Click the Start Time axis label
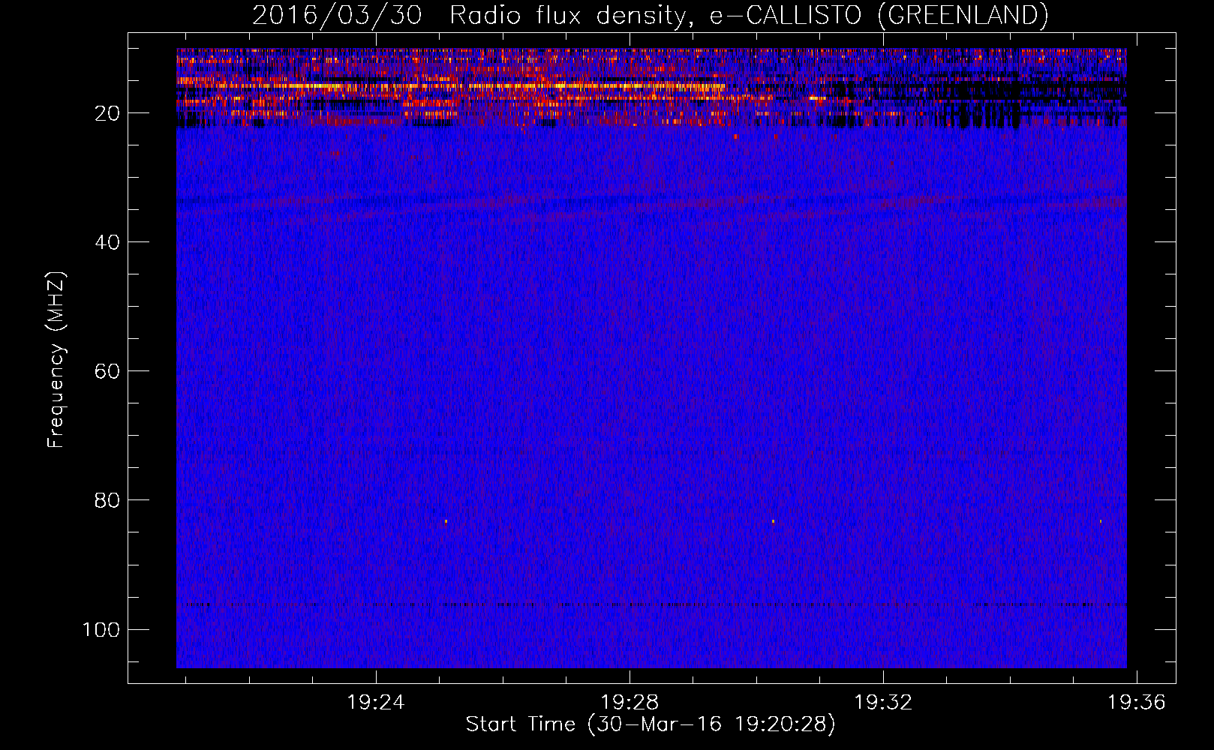This screenshot has width=1214, height=750. (650, 724)
